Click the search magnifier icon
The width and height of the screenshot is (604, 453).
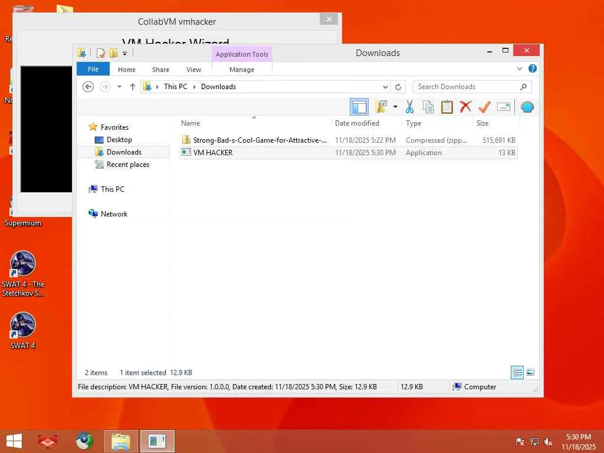524,87
